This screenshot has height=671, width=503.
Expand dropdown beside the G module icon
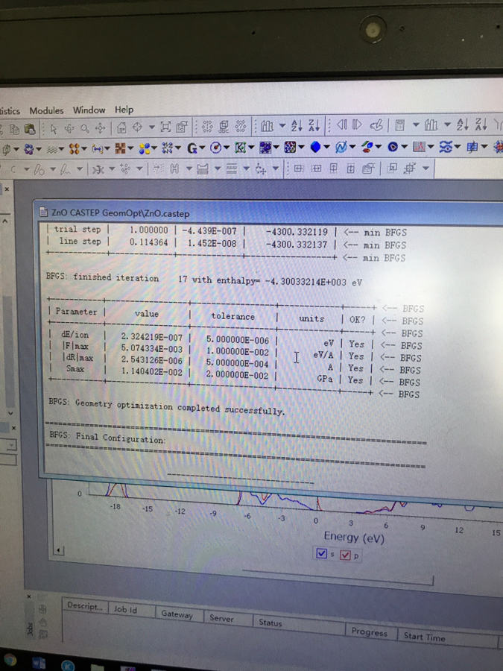[x=202, y=148]
